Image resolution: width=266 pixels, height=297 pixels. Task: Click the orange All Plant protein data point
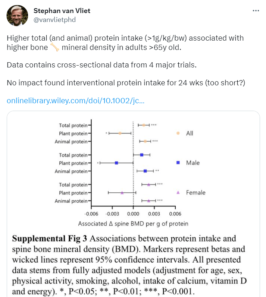120,133
